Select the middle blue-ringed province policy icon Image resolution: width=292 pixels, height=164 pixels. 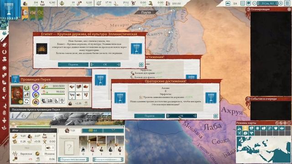(x=36, y=95)
